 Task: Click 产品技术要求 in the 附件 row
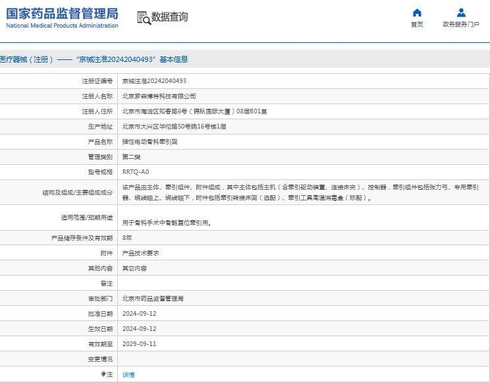point(141,253)
